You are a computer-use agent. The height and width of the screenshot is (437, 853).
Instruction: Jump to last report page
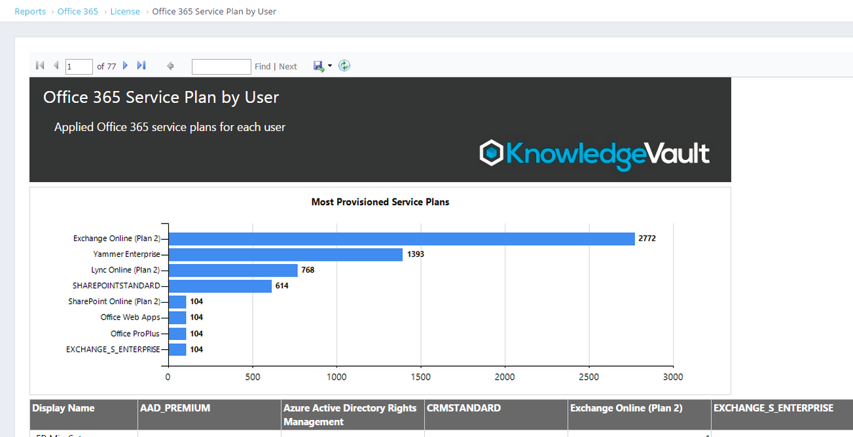[x=141, y=66]
